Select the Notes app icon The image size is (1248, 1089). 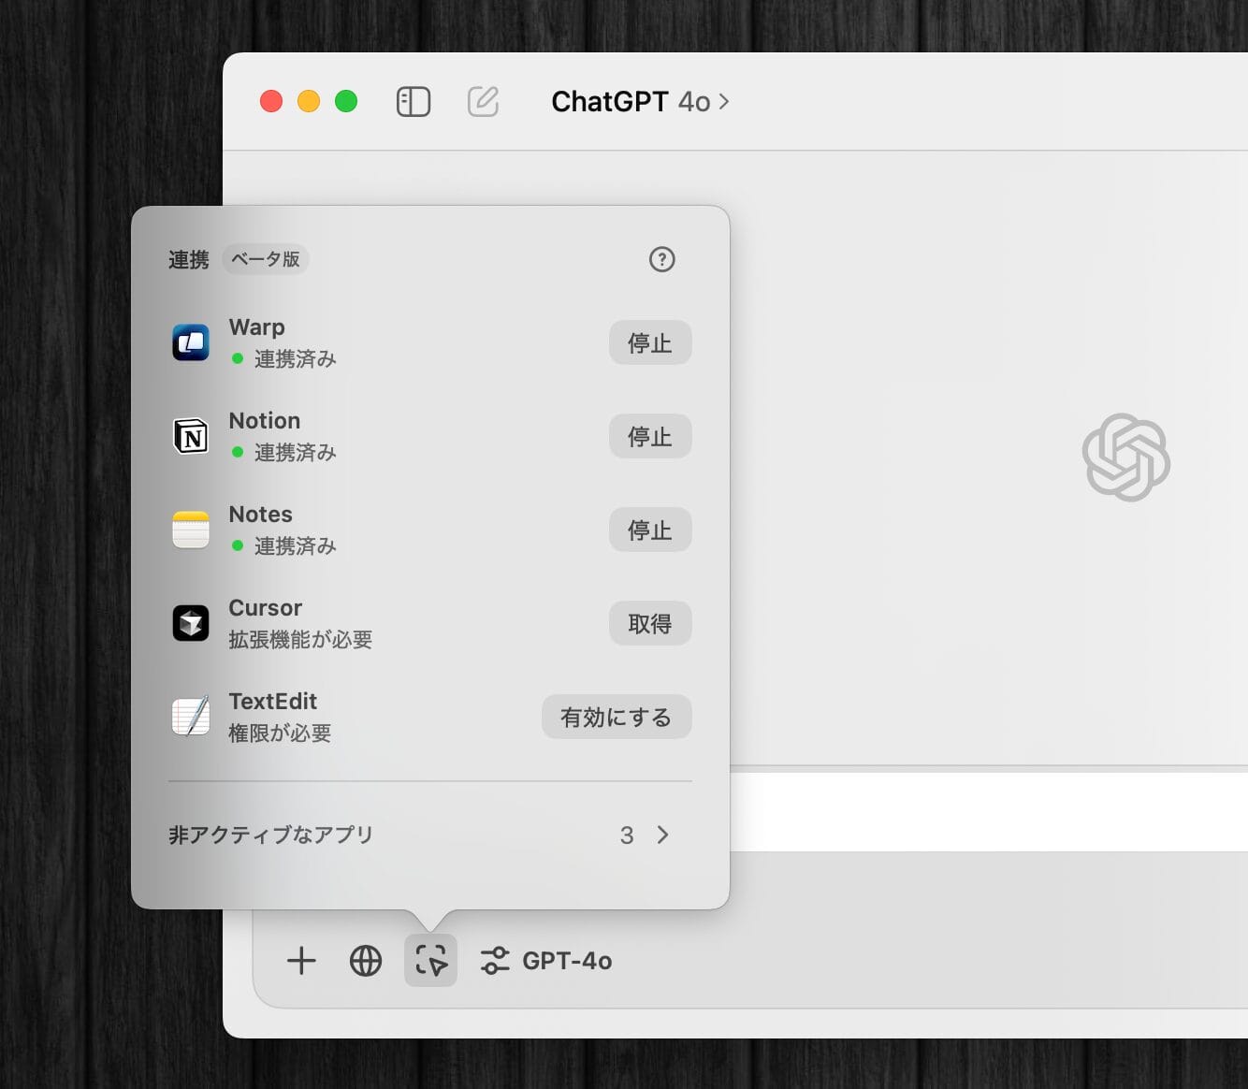tap(191, 530)
